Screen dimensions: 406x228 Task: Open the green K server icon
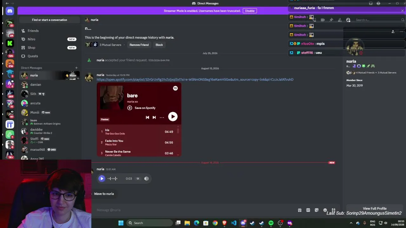tap(10, 43)
